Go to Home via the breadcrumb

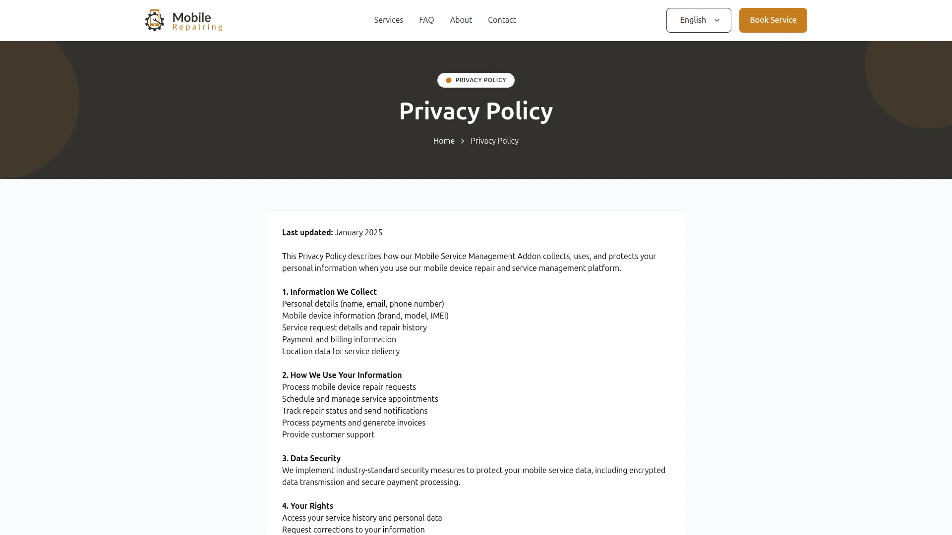(444, 141)
